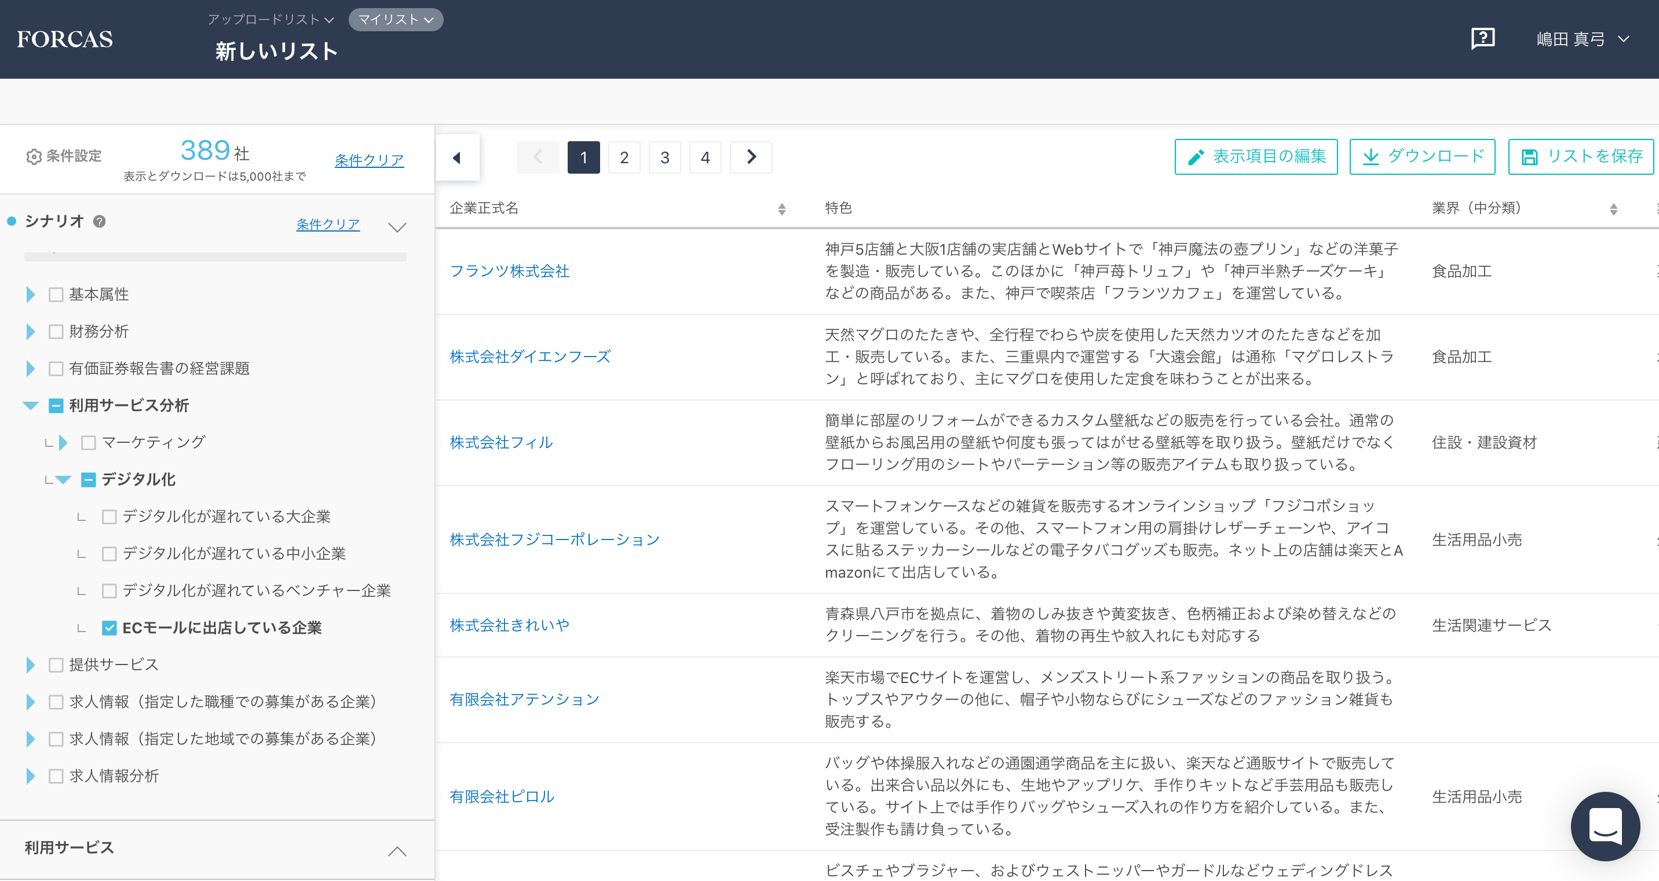Open the フランツ株式会社 company page
Screen dimensions: 1659x881
pos(509,271)
